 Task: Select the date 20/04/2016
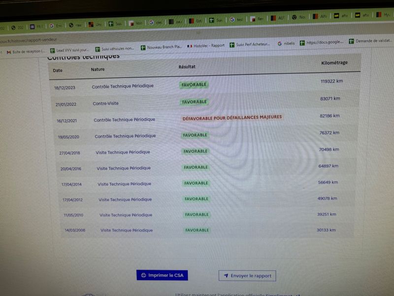[70, 169]
